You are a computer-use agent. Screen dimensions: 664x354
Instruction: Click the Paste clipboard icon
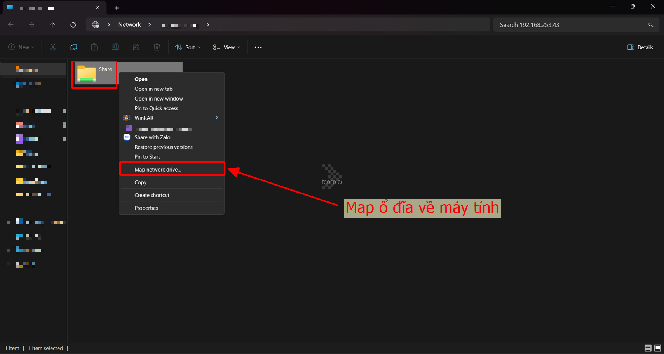point(94,47)
